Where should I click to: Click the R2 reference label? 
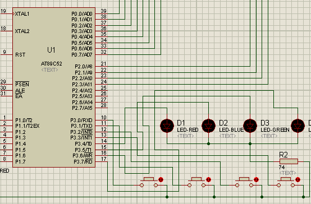coord(283,155)
